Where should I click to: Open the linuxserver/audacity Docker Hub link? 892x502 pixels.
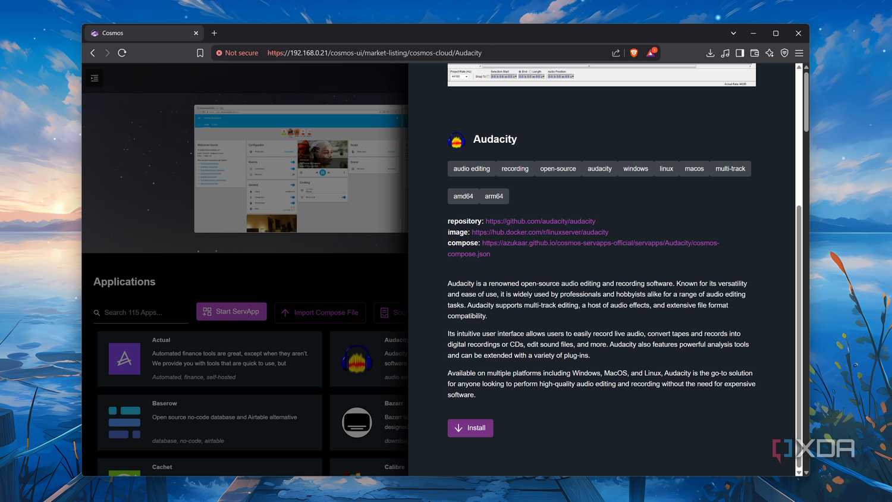(x=540, y=232)
